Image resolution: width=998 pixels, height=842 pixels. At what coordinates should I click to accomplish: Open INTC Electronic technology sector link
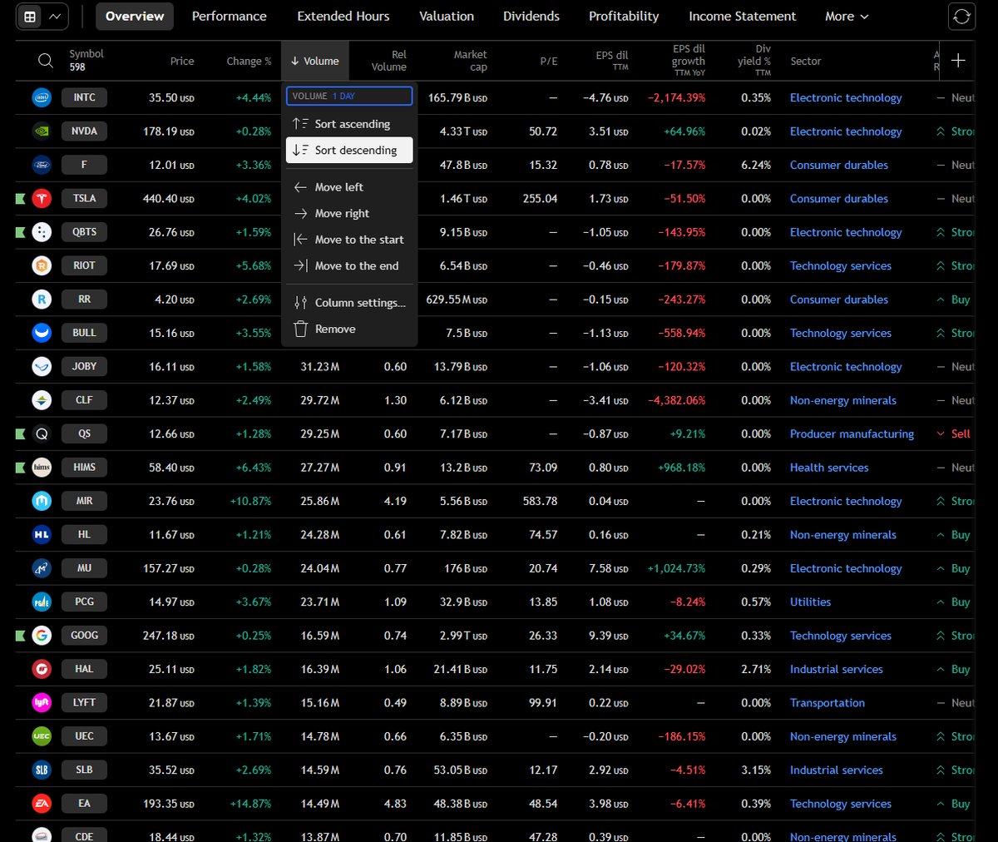[x=846, y=98]
